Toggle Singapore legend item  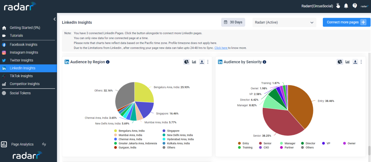point(171,131)
